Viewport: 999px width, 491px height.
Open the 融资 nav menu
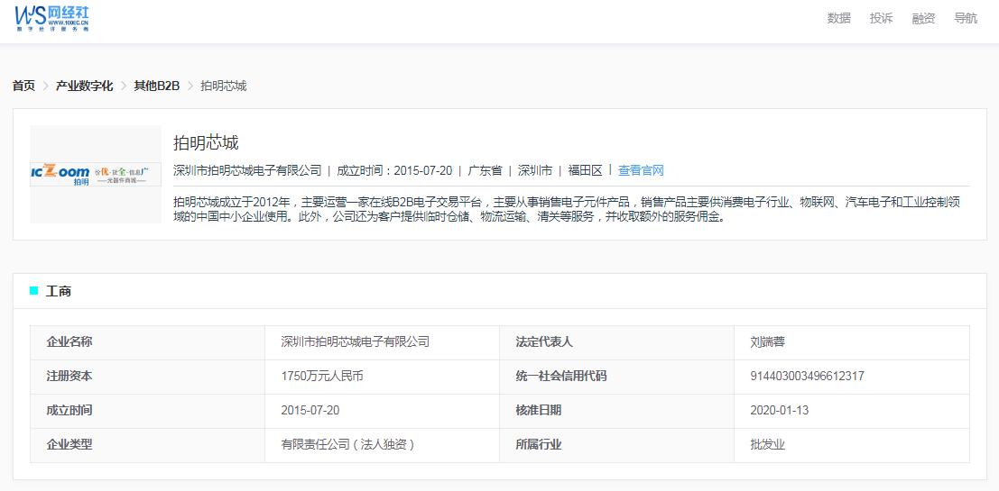click(923, 18)
